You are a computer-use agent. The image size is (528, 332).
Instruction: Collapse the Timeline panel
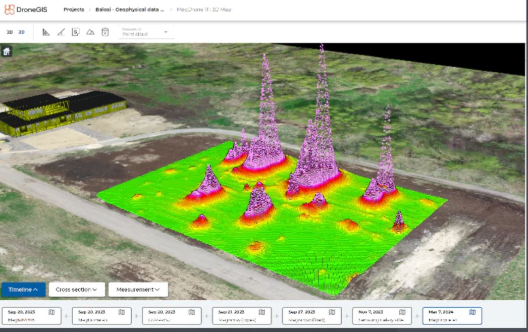click(23, 290)
